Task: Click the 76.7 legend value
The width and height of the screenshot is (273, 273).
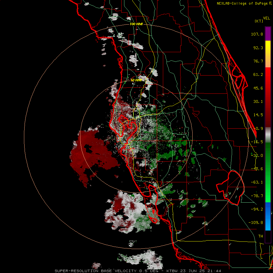Action: pos(258,61)
